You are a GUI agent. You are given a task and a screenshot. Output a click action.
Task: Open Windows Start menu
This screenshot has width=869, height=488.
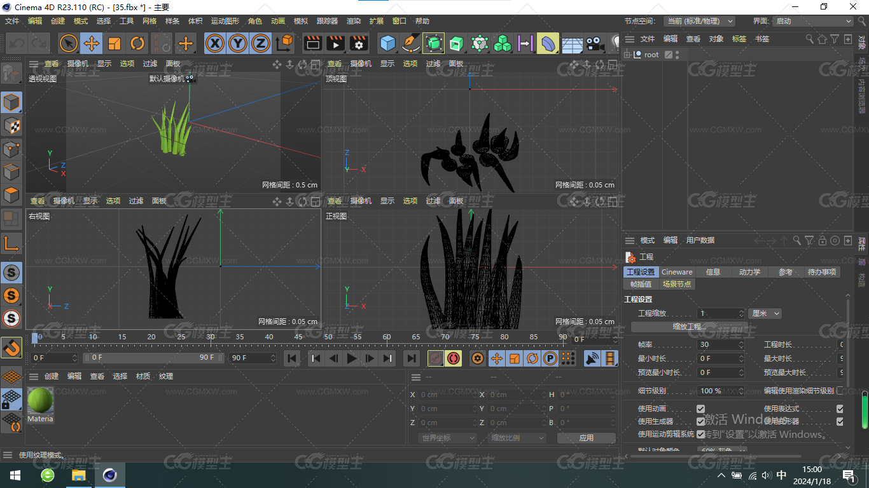[15, 475]
